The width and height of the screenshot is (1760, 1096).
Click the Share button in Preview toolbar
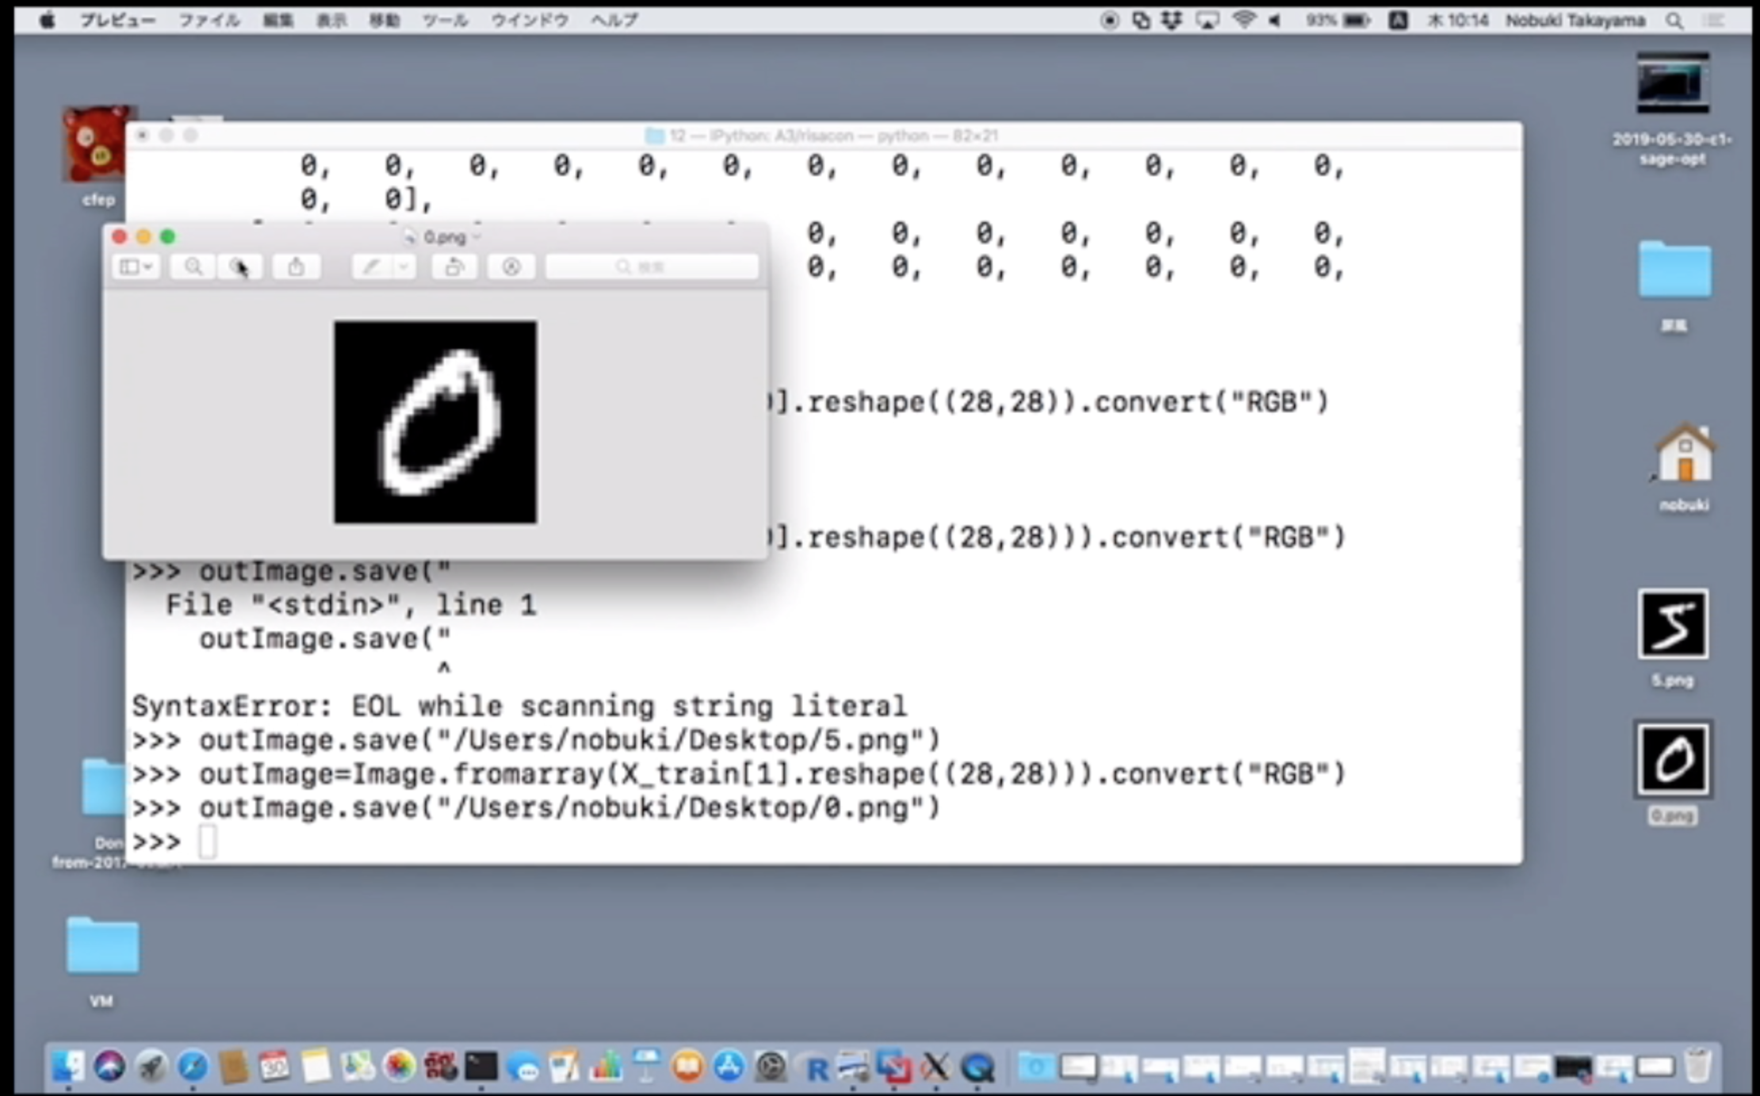[296, 267]
